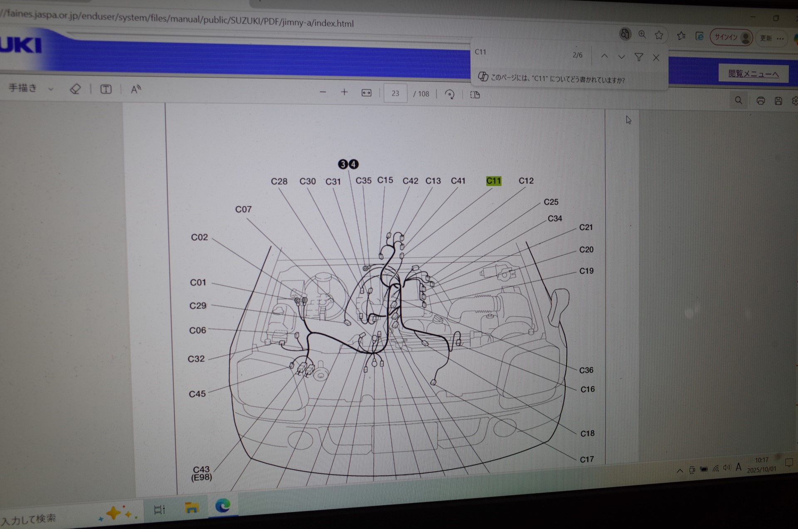This screenshot has height=529, width=798.
Task: Click the add text box icon
Action: tap(106, 89)
